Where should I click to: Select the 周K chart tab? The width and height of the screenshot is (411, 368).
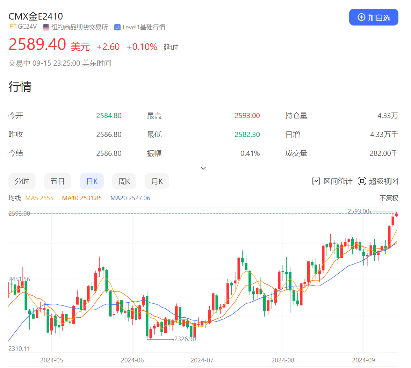point(124,181)
